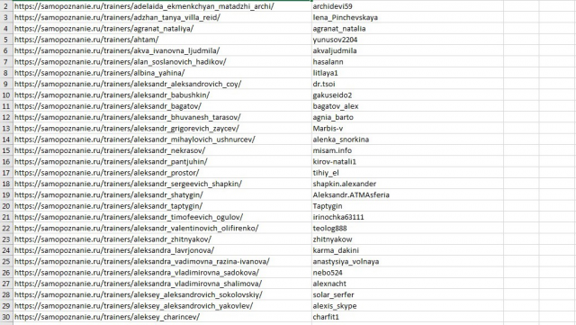Select the aleksey_aleksandrovich_yakovlev URL cell
This screenshot has width=576, height=325.
162,305
